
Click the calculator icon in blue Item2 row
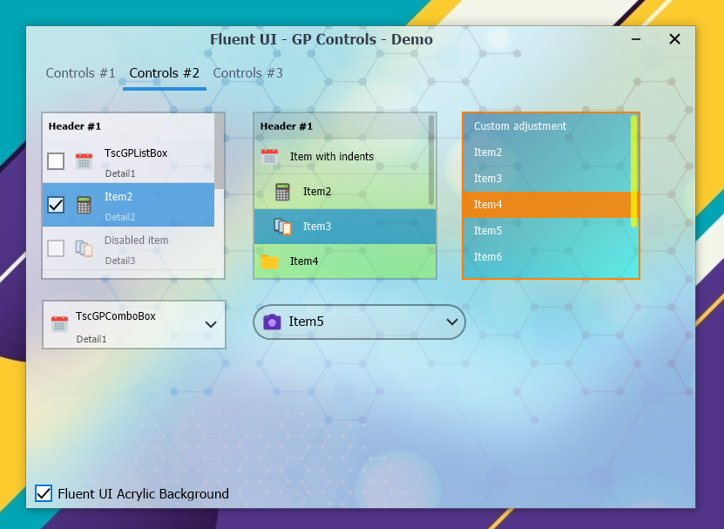point(84,205)
